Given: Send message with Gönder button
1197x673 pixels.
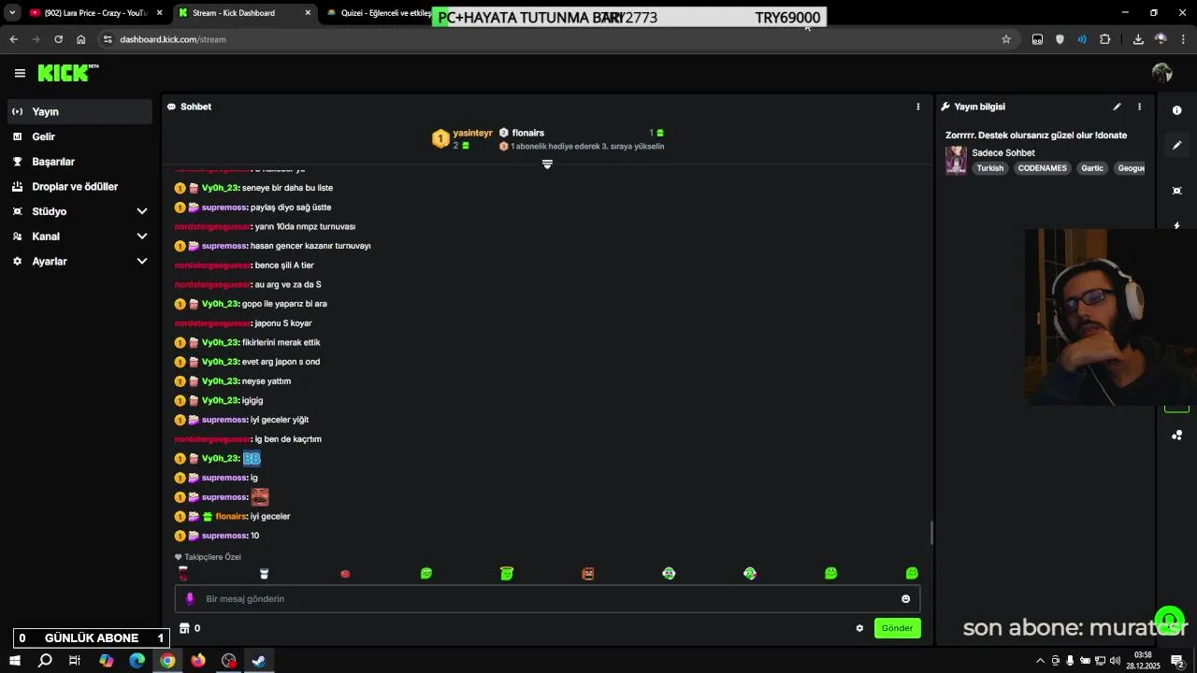Looking at the screenshot, I should coord(897,628).
